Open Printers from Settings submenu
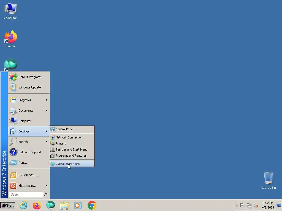The width and height of the screenshot is (282, 211). coord(72,143)
